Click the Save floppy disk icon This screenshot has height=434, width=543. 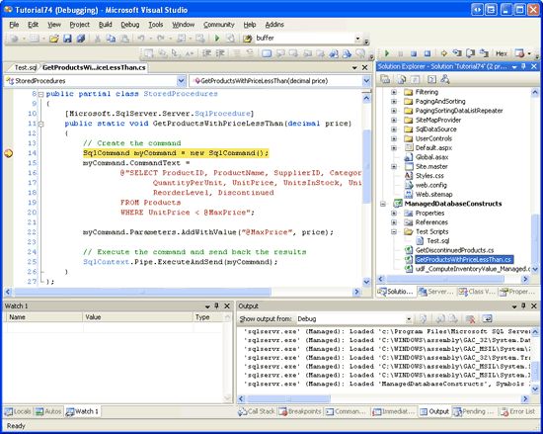click(x=67, y=39)
